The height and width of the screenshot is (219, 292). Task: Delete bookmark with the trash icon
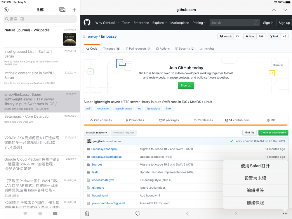coord(87,213)
